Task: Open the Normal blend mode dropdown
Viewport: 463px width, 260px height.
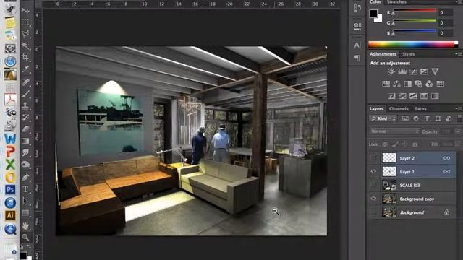Action: pos(394,131)
